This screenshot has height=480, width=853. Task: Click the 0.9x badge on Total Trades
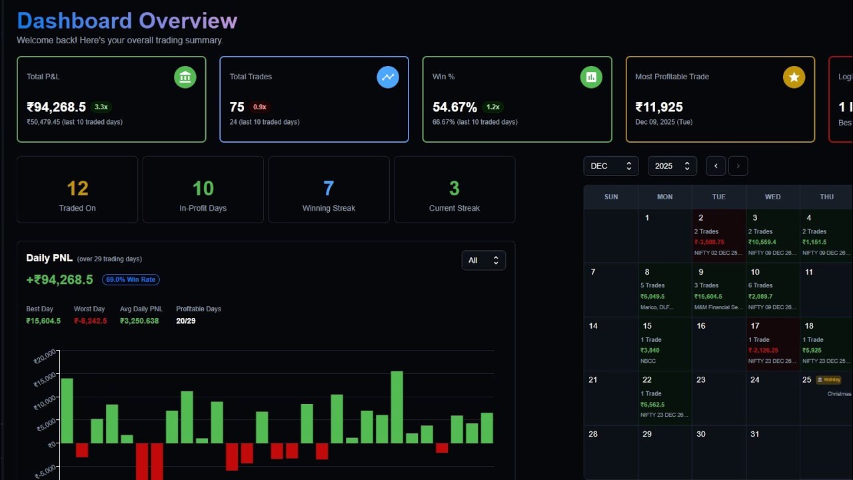pyautogui.click(x=260, y=107)
